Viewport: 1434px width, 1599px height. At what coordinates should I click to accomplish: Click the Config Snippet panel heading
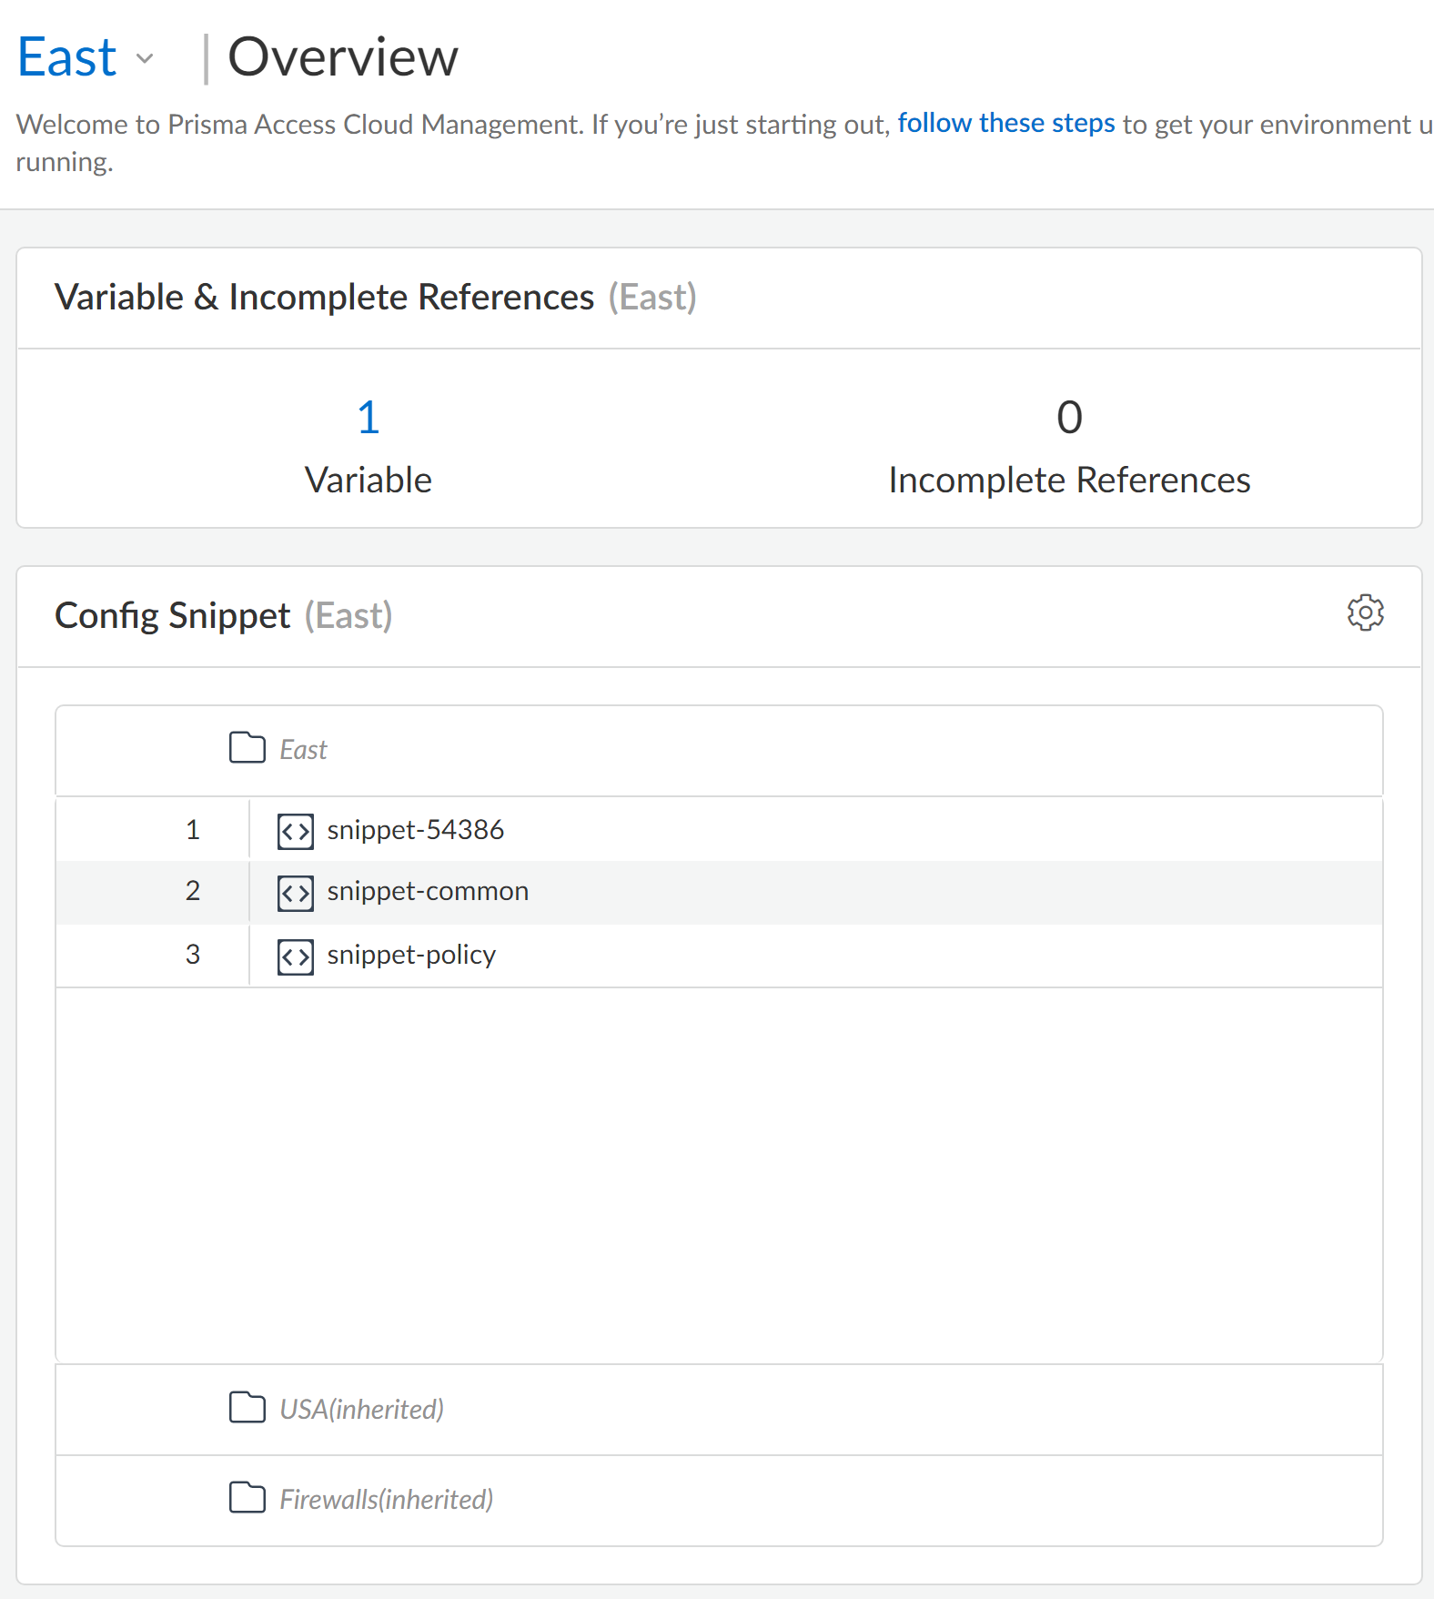point(173,616)
